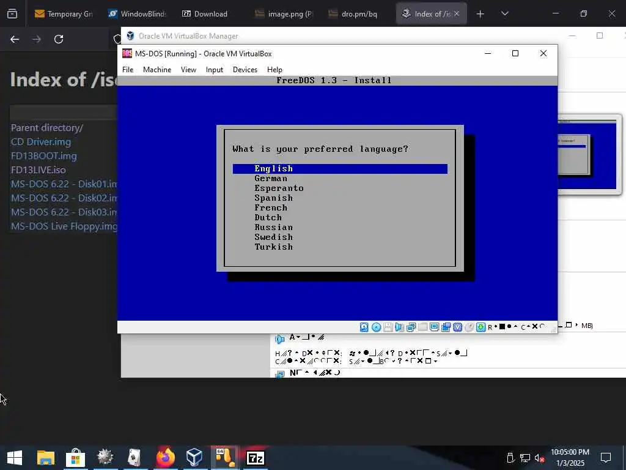626x470 pixels.
Task: Click the green arrow keyboard capture icon
Action: coord(481,327)
